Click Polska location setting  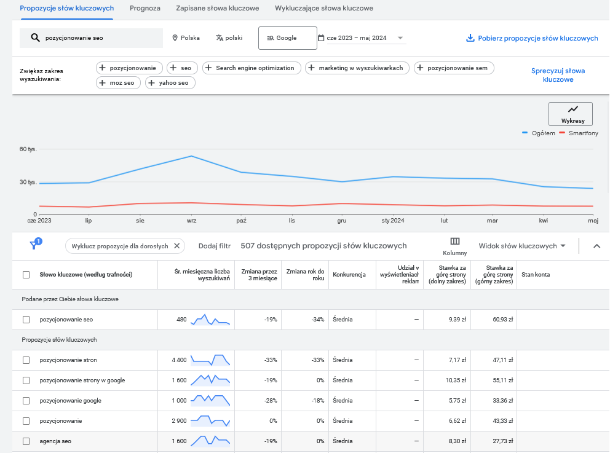click(186, 37)
